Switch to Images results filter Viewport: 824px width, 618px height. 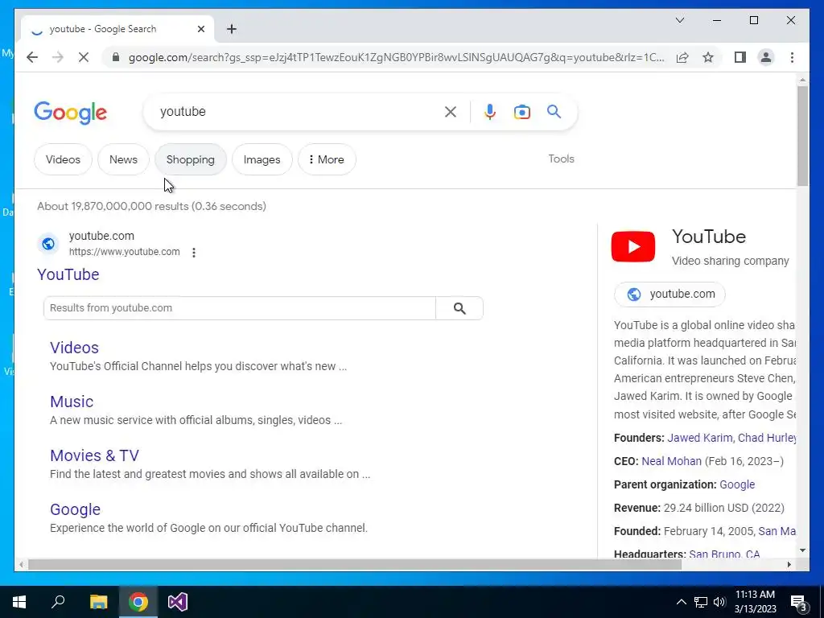[x=262, y=159]
